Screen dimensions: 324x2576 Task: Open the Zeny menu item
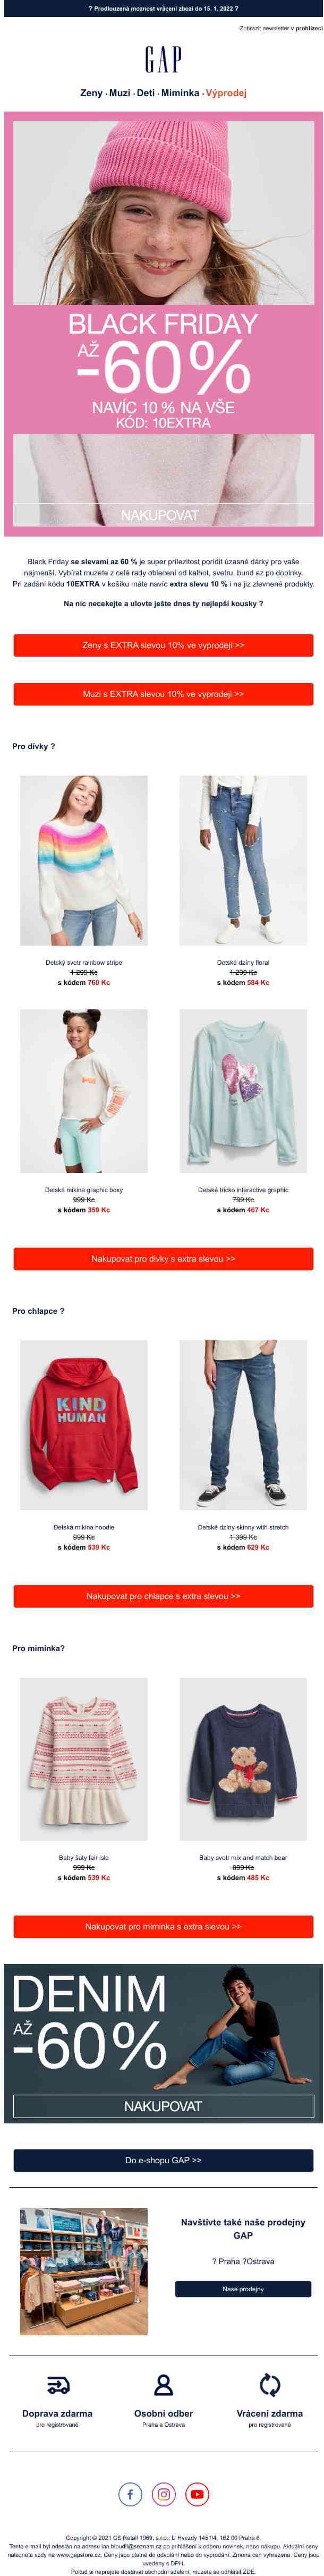(91, 92)
